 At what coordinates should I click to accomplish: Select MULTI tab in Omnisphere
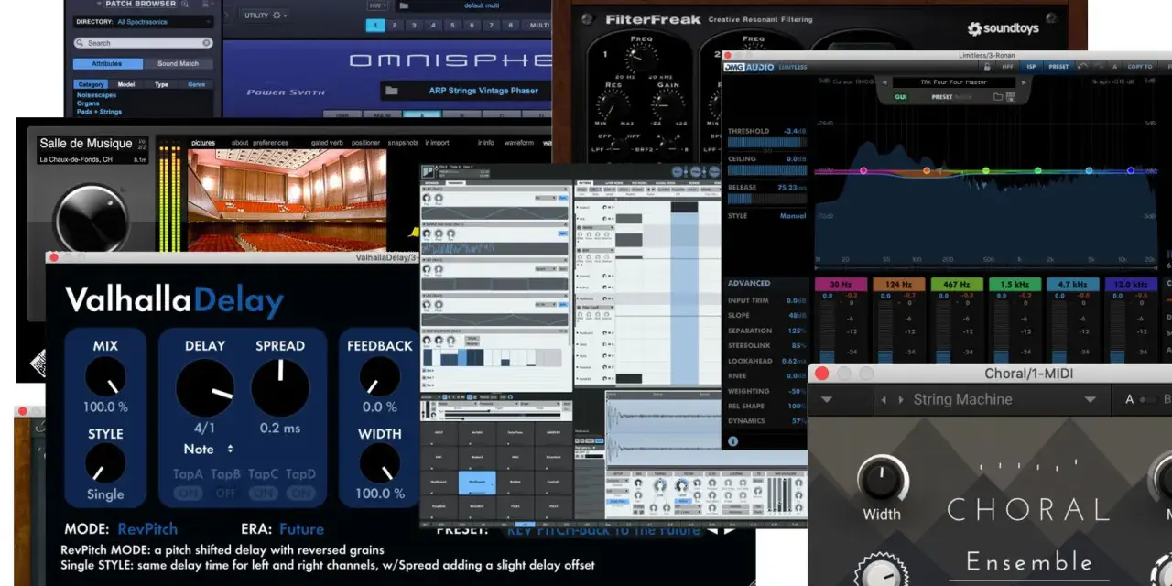tap(538, 26)
